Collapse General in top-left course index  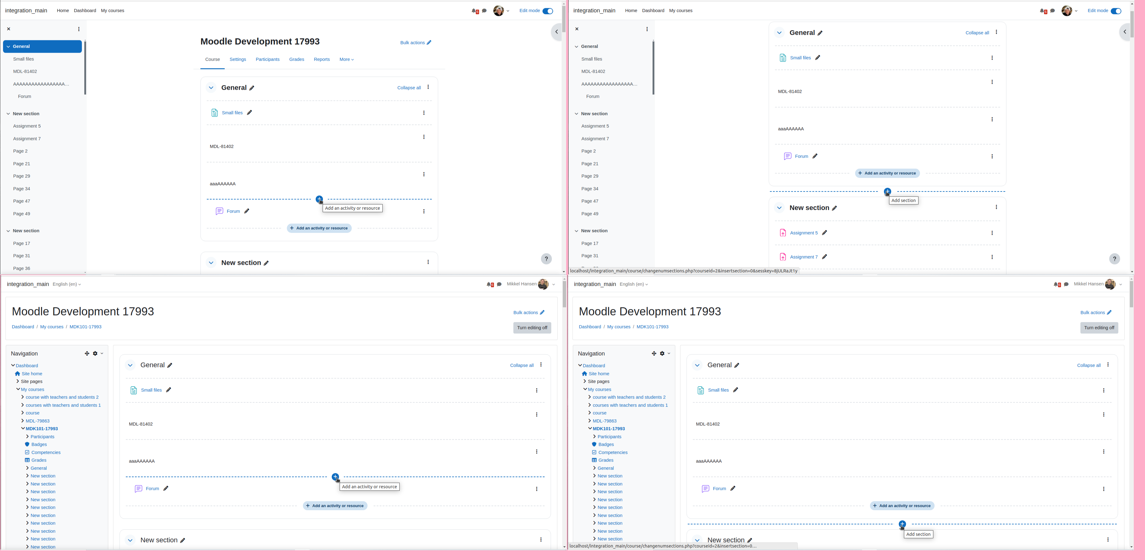[x=8, y=47]
